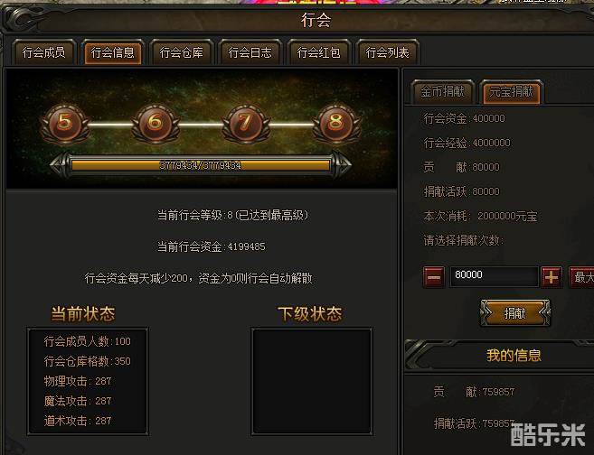Click the 当前状态 stats box
594x455 pixels.
tap(88, 381)
